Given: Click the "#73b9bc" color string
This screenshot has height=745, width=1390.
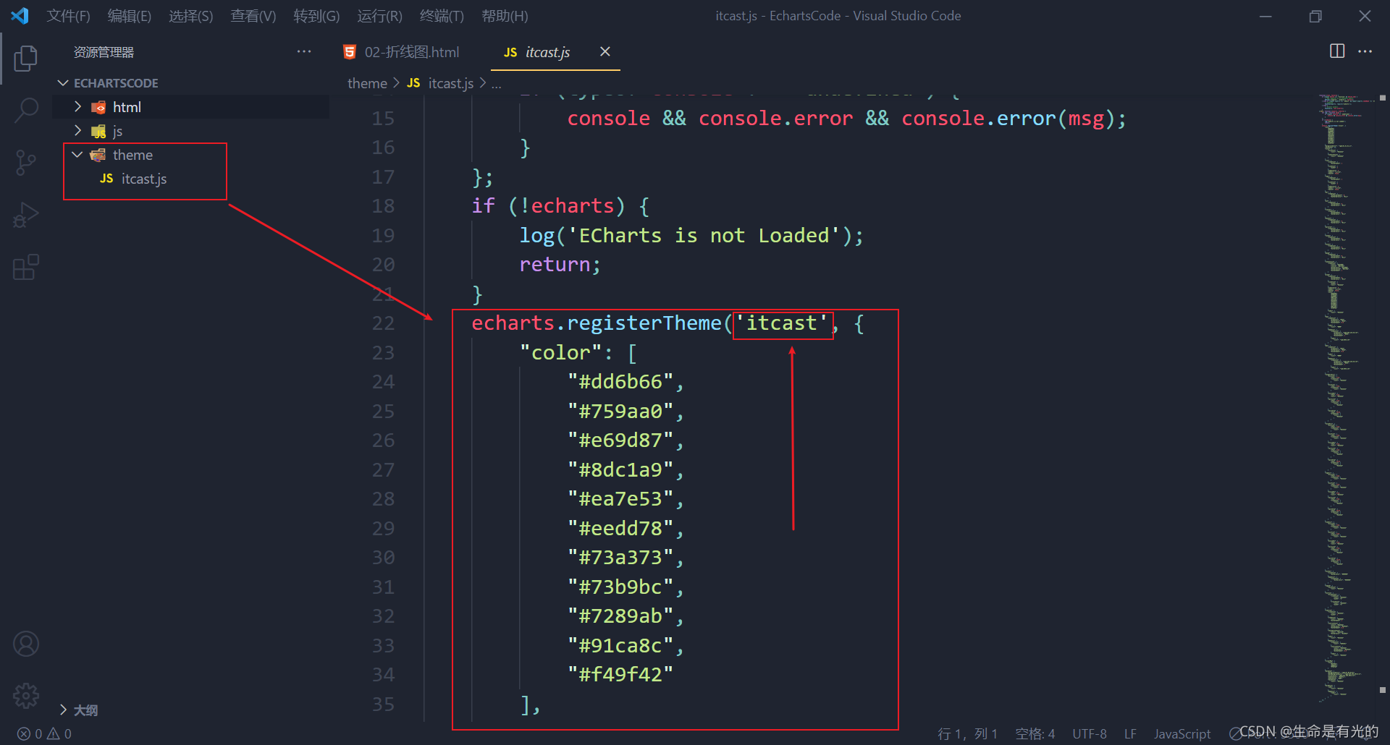Looking at the screenshot, I should [620, 587].
